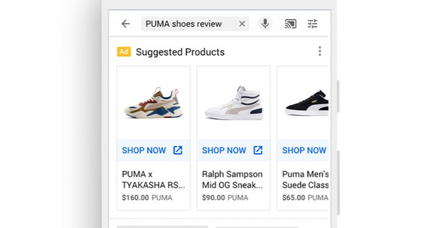Image resolution: width=434 pixels, height=228 pixels.
Task: Click external link icon on TYAKASHA card
Action: click(178, 150)
